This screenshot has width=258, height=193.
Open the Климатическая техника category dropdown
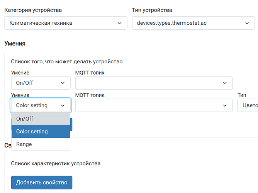[x=66, y=23]
